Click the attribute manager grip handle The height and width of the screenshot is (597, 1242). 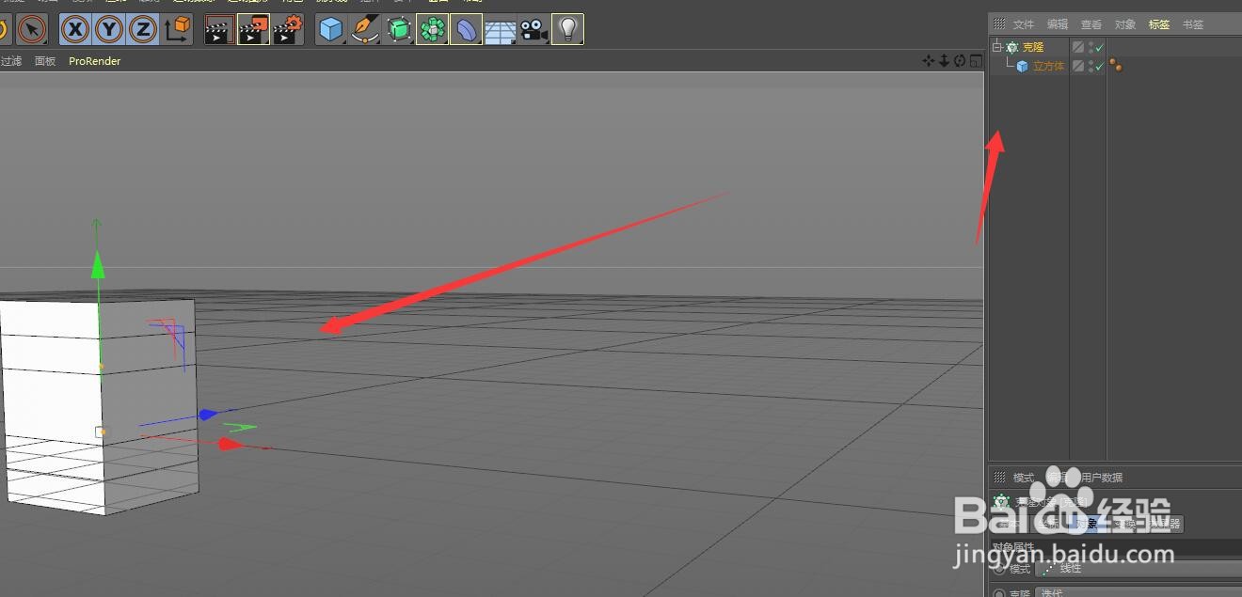click(x=999, y=478)
